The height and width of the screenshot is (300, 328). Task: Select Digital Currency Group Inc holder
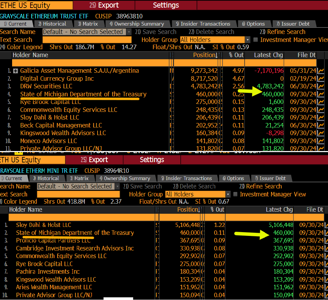(x=57, y=79)
